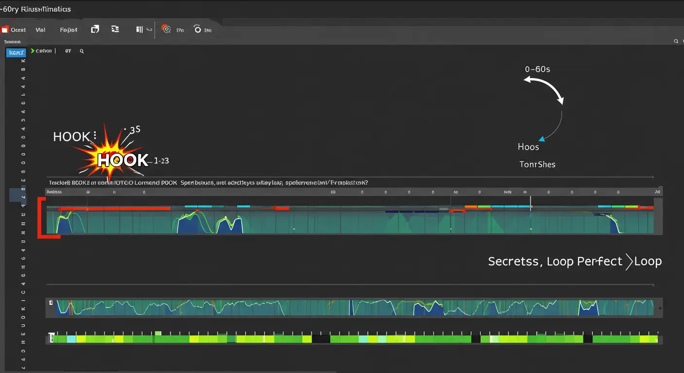The height and width of the screenshot is (373, 684).
Task: Click the Secretss, Loop Perfect text
Action: tap(555, 261)
